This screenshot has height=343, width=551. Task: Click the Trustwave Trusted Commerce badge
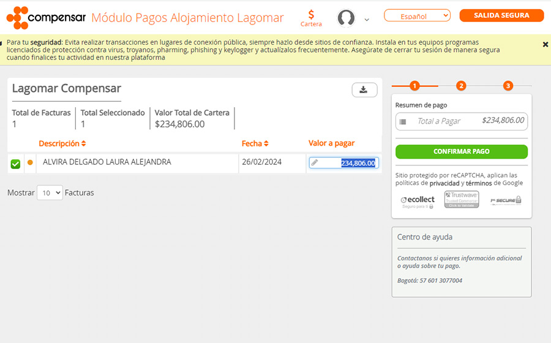pyautogui.click(x=462, y=200)
